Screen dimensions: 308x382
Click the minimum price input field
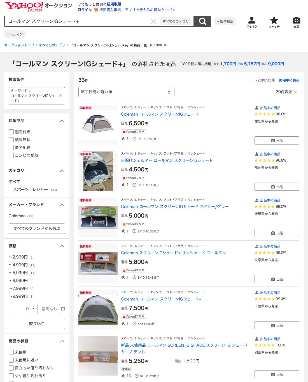click(x=20, y=309)
